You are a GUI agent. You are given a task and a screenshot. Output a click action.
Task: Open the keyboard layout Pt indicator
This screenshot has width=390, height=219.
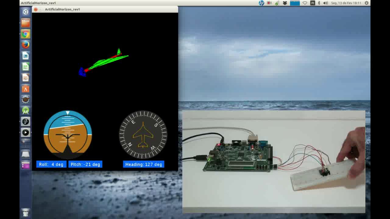[313, 3]
